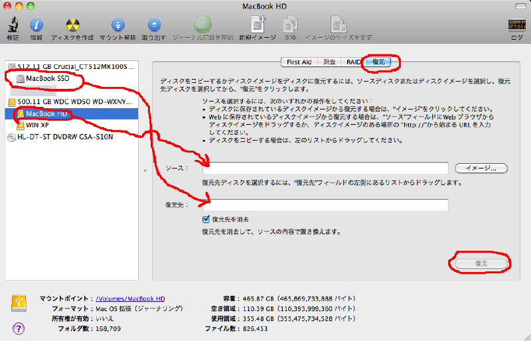Switch to the RAID tab
The height and width of the screenshot is (341, 531).
pyautogui.click(x=353, y=62)
